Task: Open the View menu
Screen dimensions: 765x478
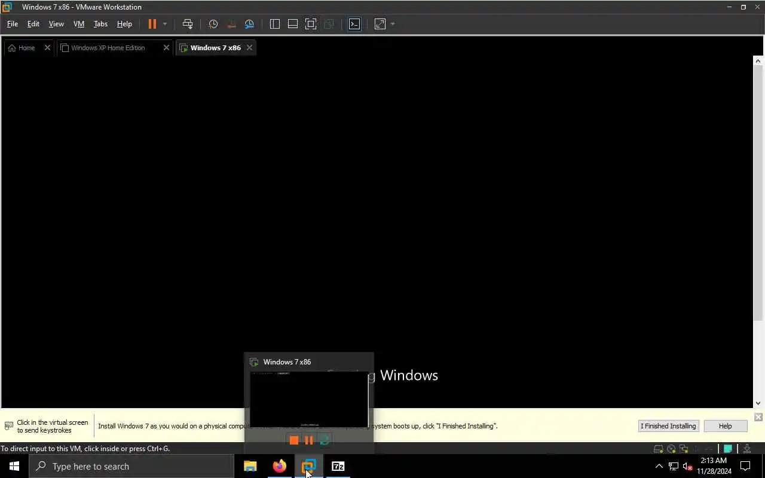Action: coord(56,24)
